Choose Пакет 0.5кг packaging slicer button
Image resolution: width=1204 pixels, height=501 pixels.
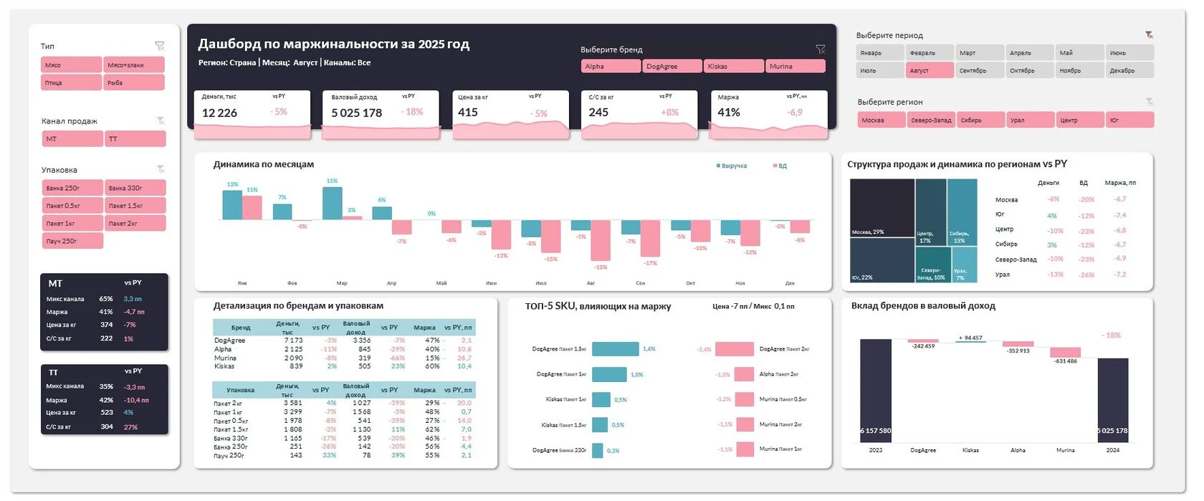click(72, 206)
